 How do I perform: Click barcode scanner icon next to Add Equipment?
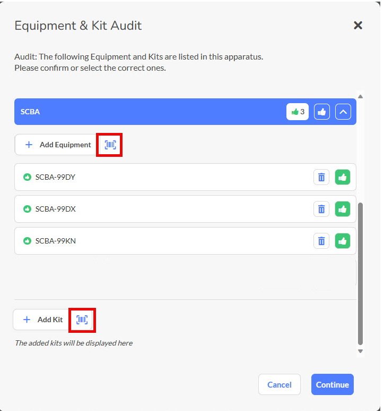click(x=110, y=145)
